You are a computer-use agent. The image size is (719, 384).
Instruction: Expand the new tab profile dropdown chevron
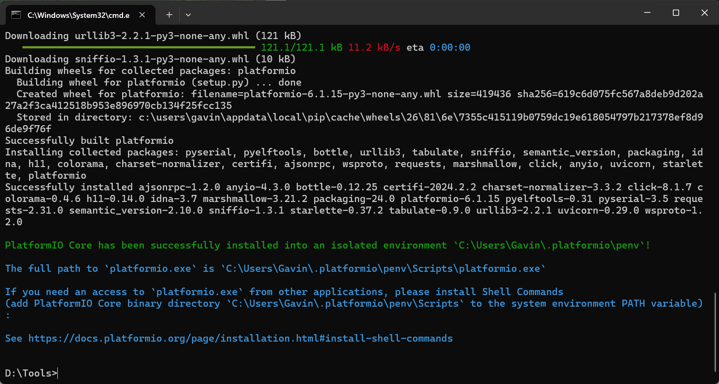tap(188, 15)
